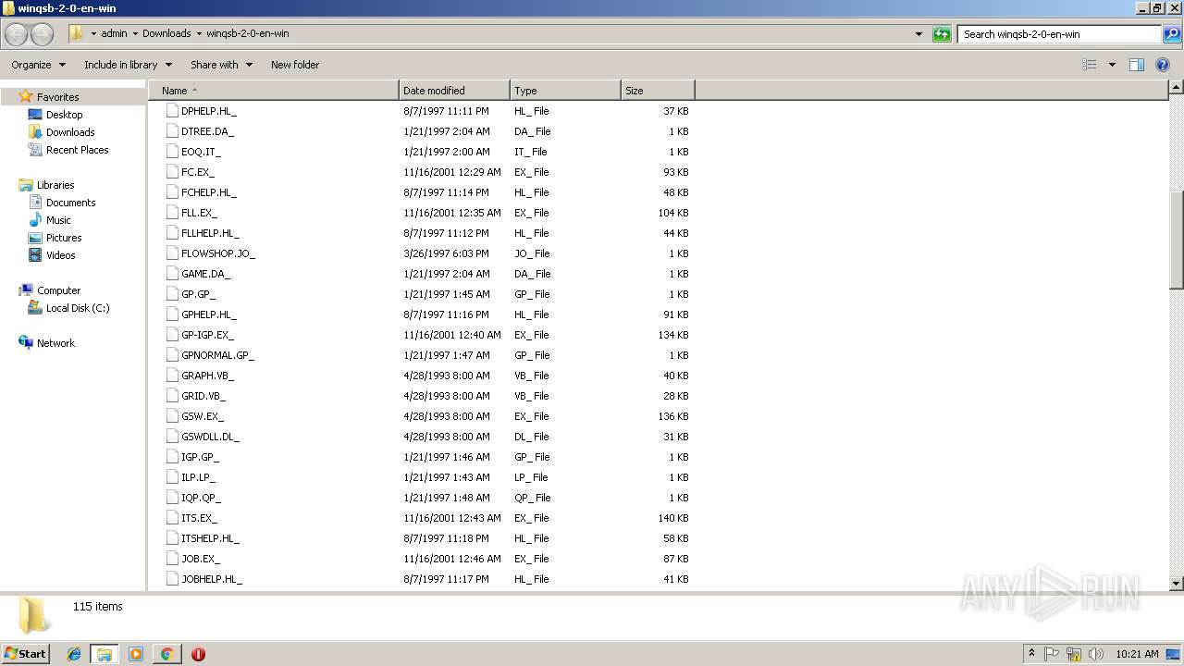Open the Desktop favorite icon
This screenshot has height=666, width=1184.
pyautogui.click(x=35, y=115)
